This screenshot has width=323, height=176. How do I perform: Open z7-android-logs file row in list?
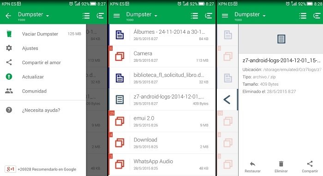162,100
